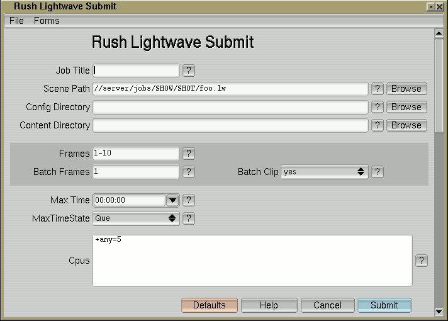Click the Config Directory input field

pos(230,107)
